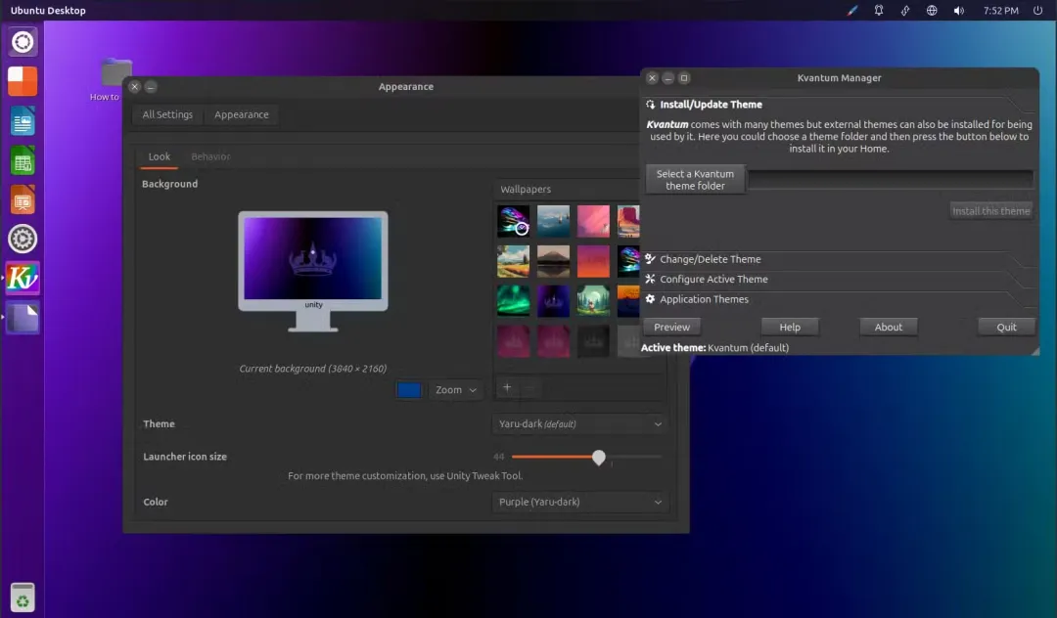Select the forest moon character wallpaper thumbnail
Image resolution: width=1057 pixels, height=618 pixels.
593,301
